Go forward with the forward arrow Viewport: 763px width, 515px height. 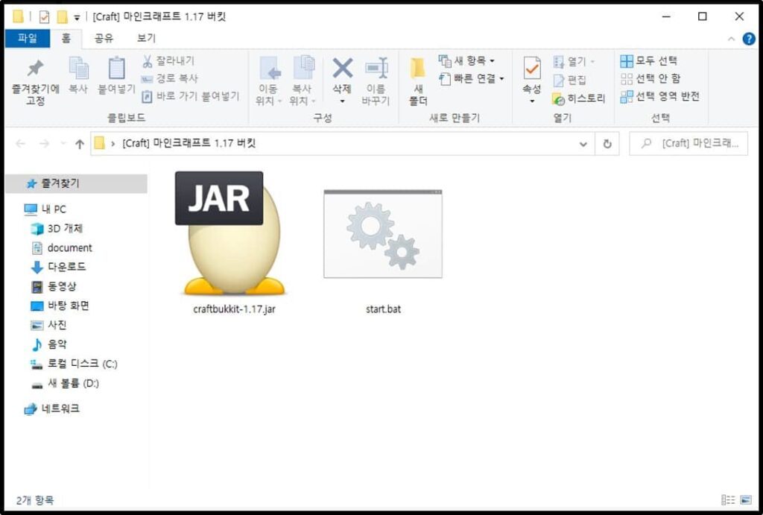(x=44, y=144)
